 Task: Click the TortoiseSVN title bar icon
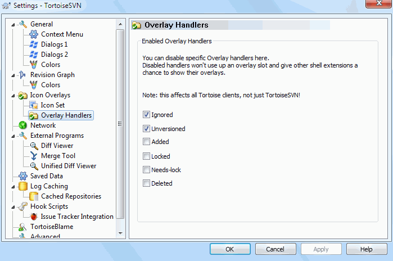[6, 6]
